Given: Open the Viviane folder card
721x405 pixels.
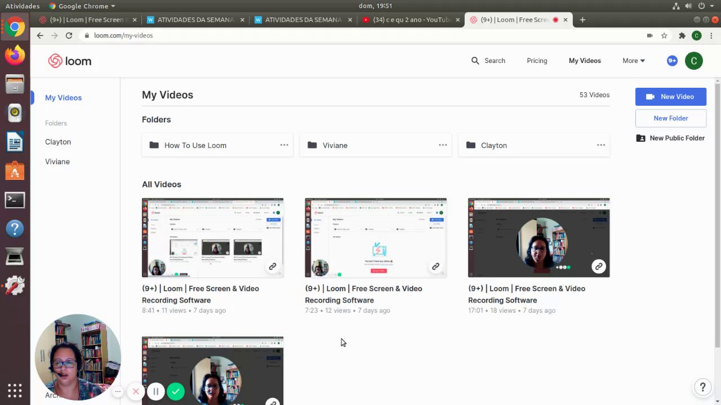Looking at the screenshot, I should point(376,145).
